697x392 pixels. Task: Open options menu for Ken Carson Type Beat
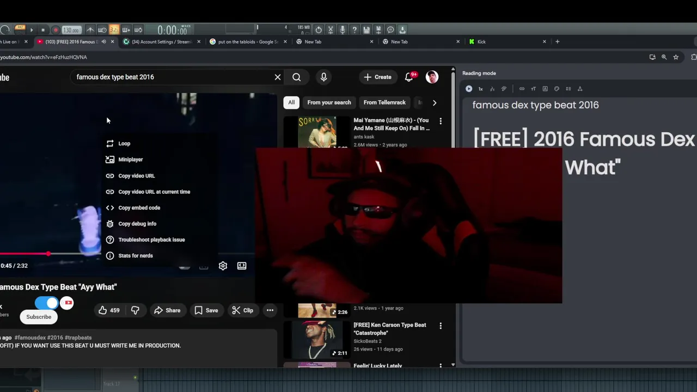pyautogui.click(x=441, y=326)
